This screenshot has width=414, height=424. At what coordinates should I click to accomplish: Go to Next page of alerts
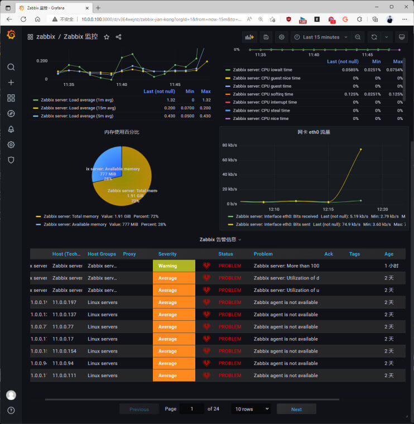click(296, 409)
